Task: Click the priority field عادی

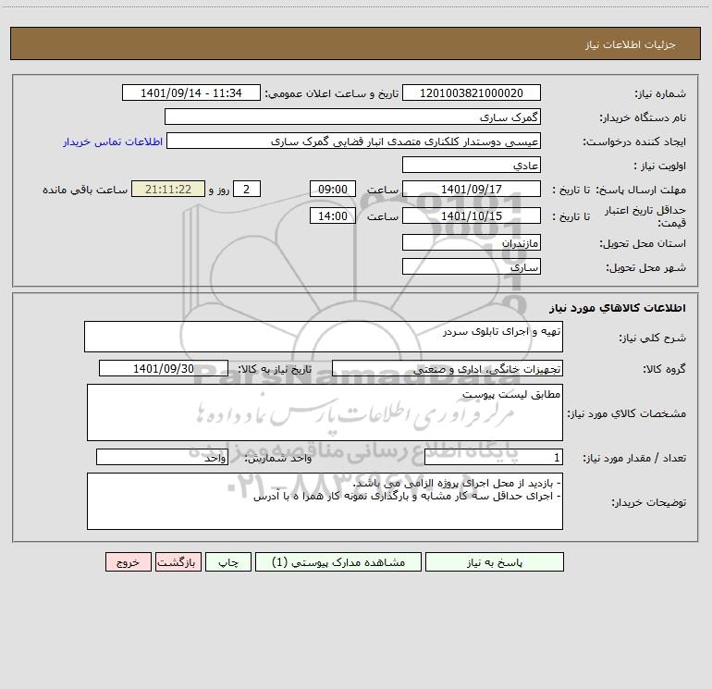Action: tap(472, 166)
